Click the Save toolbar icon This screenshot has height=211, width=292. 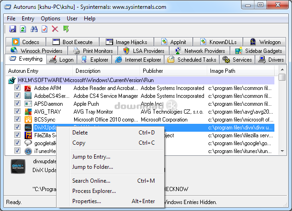(13, 29)
